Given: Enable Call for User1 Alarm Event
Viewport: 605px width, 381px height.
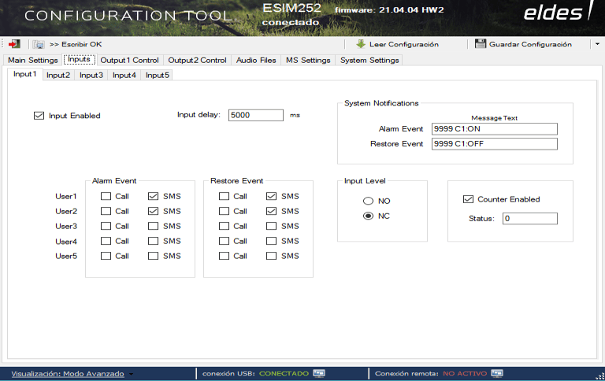Looking at the screenshot, I should 106,196.
